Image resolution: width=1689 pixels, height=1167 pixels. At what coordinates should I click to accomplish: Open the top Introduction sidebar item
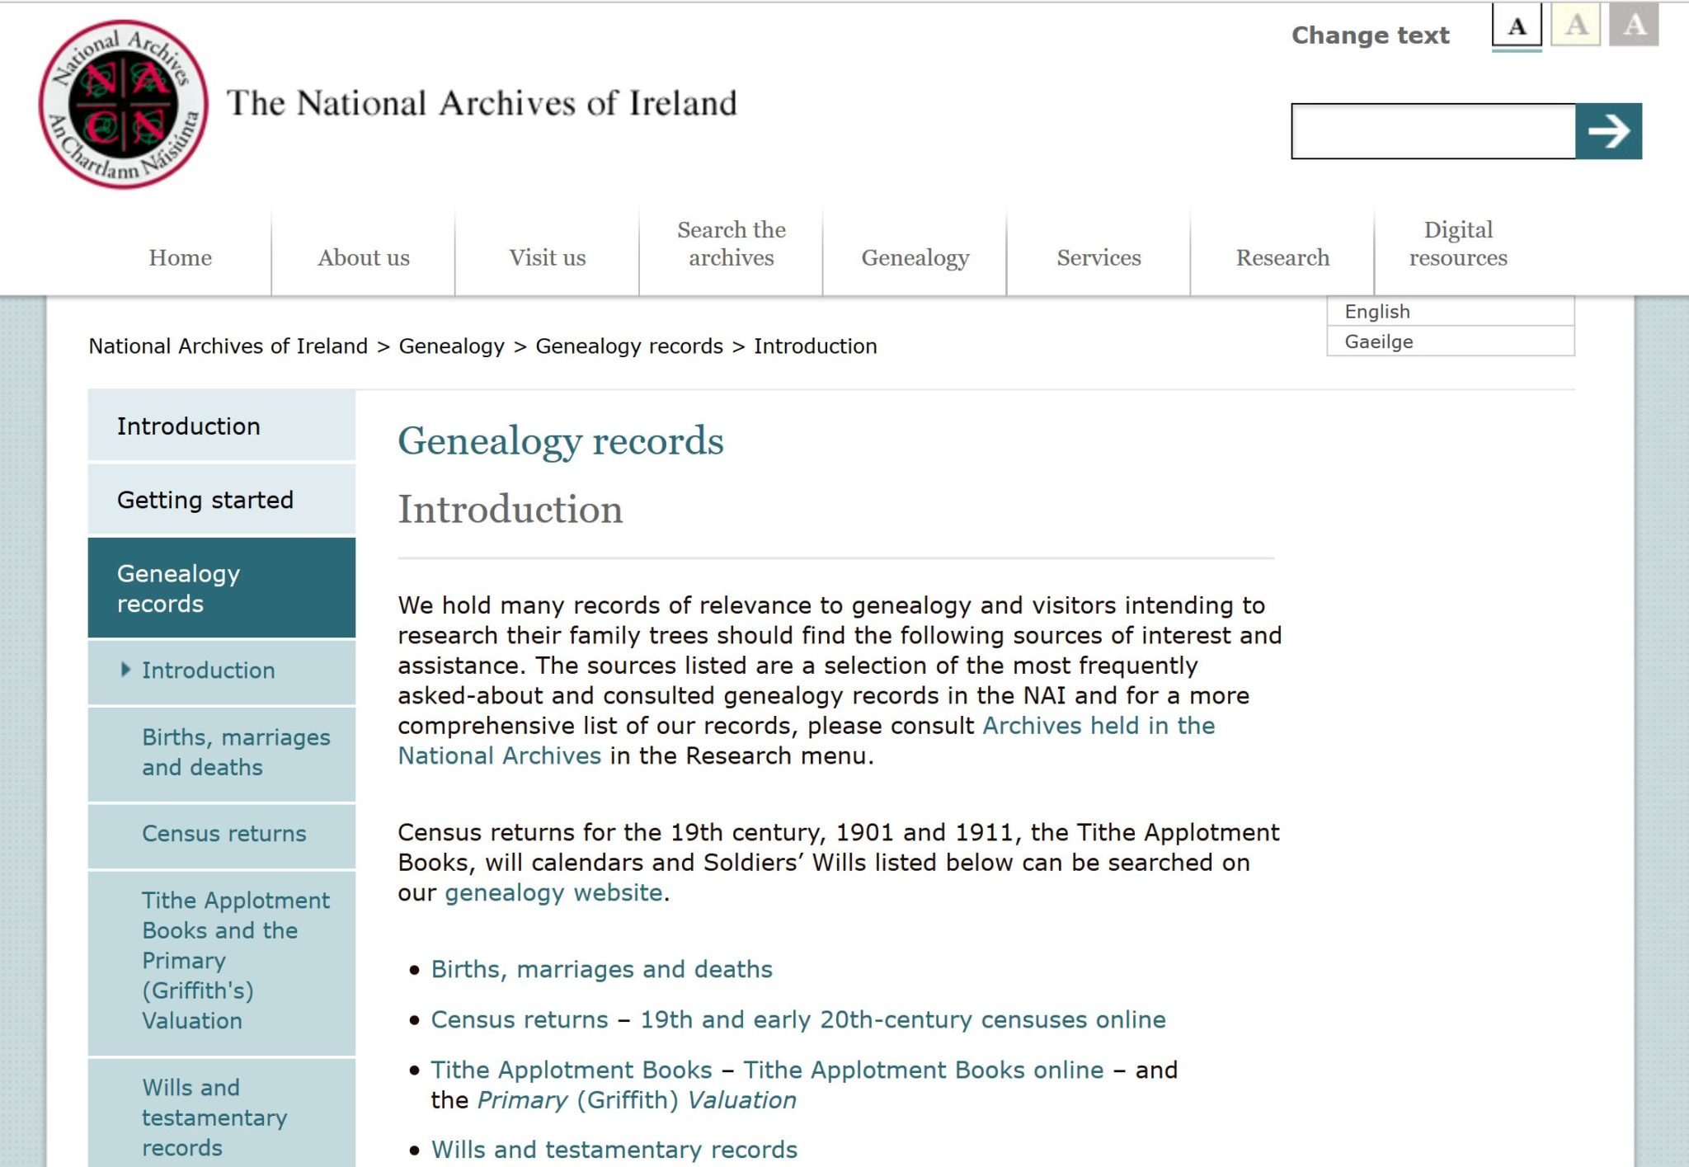222,426
